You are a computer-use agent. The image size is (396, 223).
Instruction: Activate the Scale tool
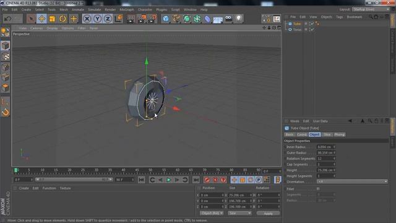[52, 19]
